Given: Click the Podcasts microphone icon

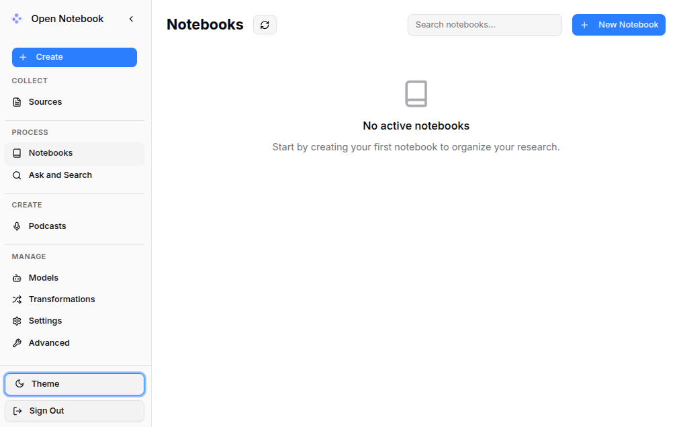Looking at the screenshot, I should [x=17, y=226].
